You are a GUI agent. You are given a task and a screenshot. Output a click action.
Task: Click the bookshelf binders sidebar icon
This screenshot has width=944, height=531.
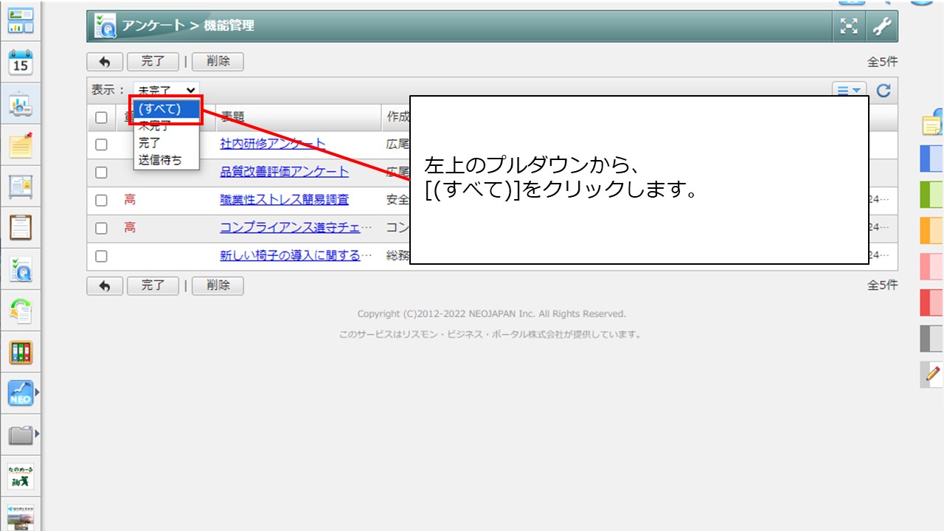tap(21, 352)
